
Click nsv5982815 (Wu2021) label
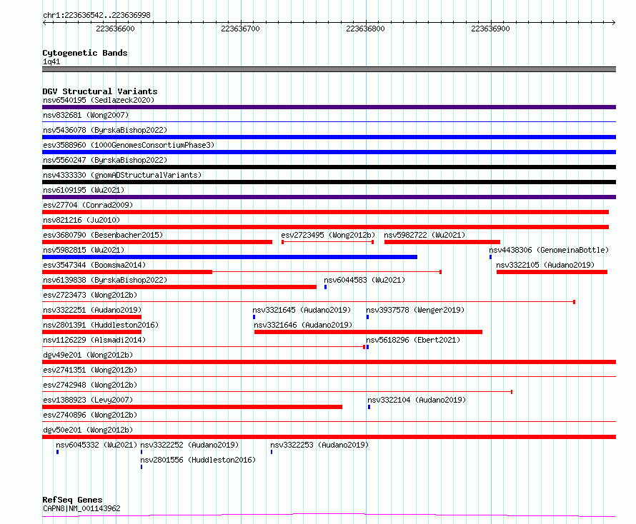84,250
